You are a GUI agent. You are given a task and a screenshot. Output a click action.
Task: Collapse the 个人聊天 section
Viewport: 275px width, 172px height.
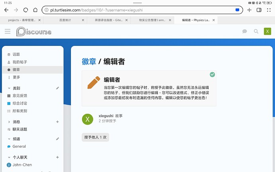tap(9, 157)
